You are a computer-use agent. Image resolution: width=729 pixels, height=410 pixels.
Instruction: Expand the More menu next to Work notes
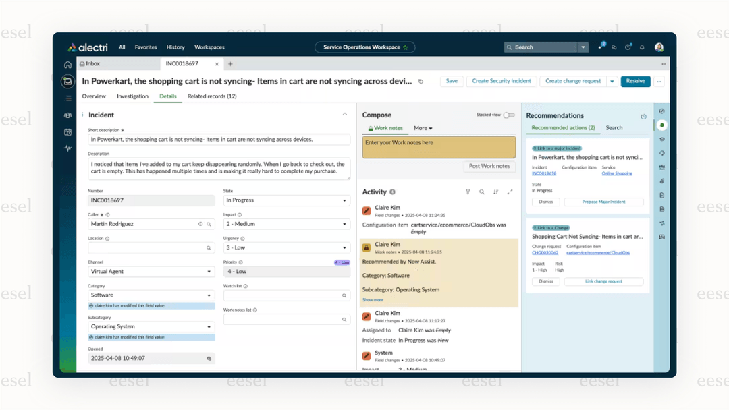(423, 128)
